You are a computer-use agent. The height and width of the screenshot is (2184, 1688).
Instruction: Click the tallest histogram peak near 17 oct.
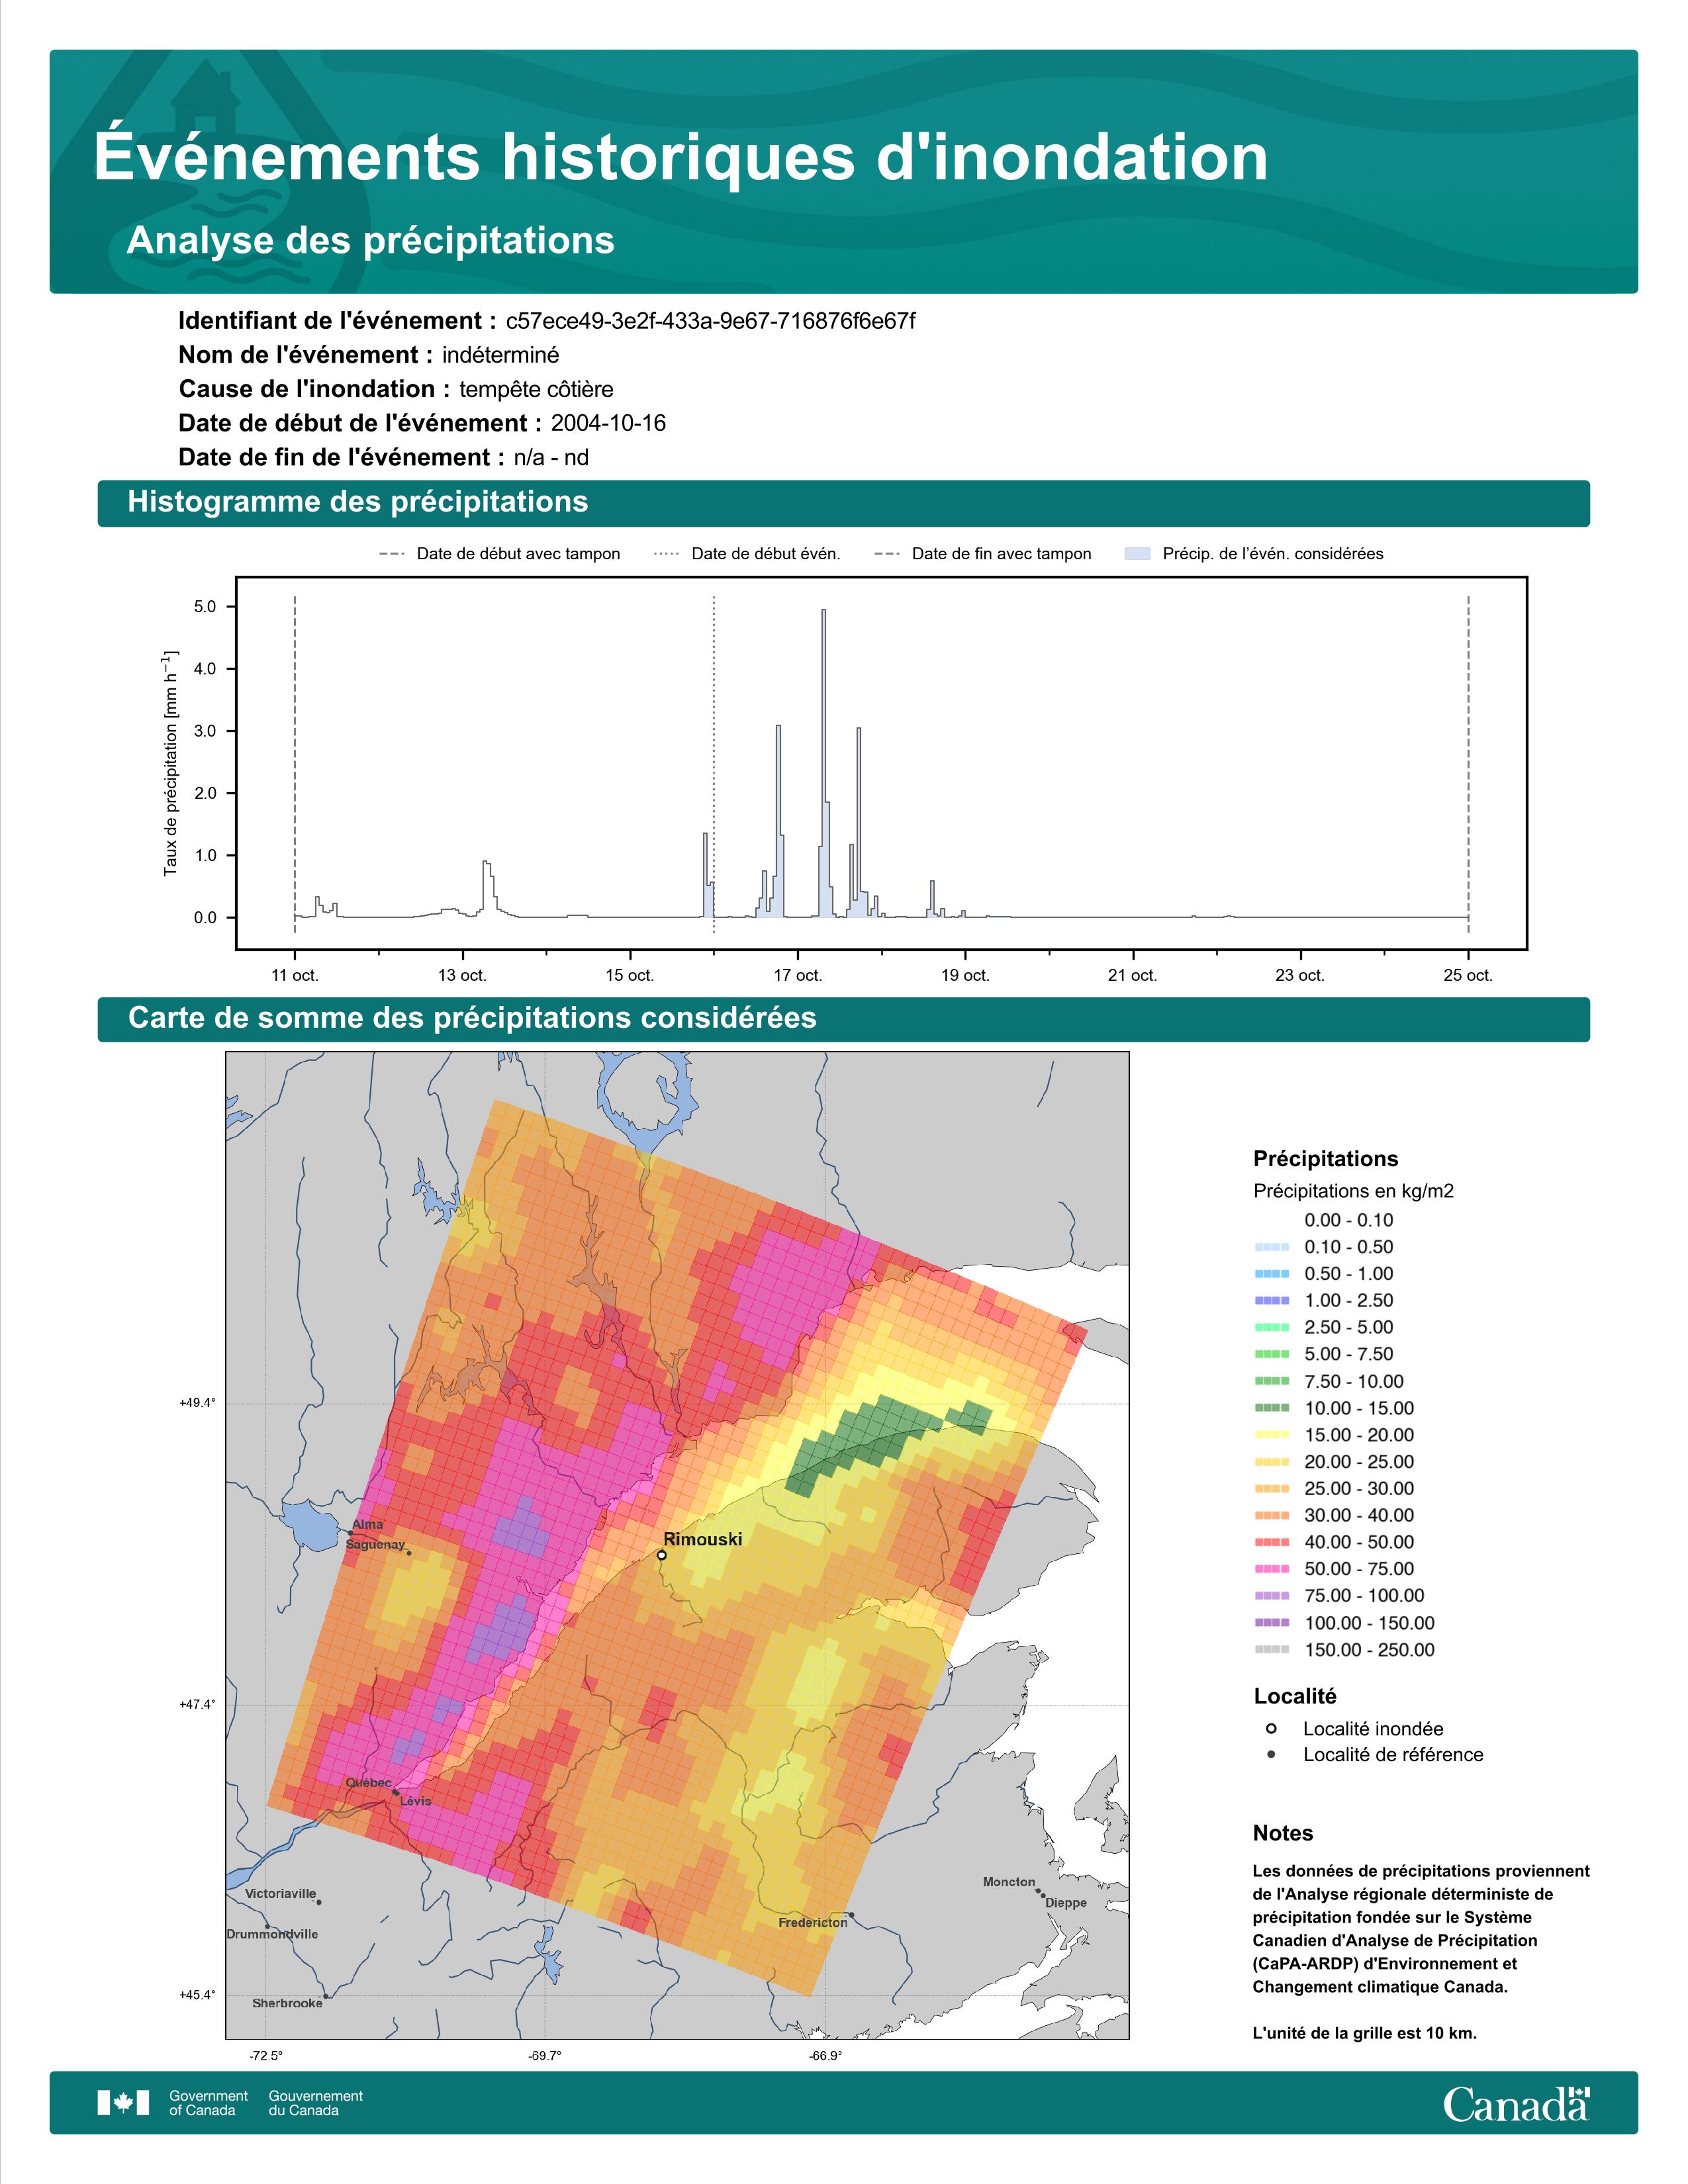[x=823, y=762]
